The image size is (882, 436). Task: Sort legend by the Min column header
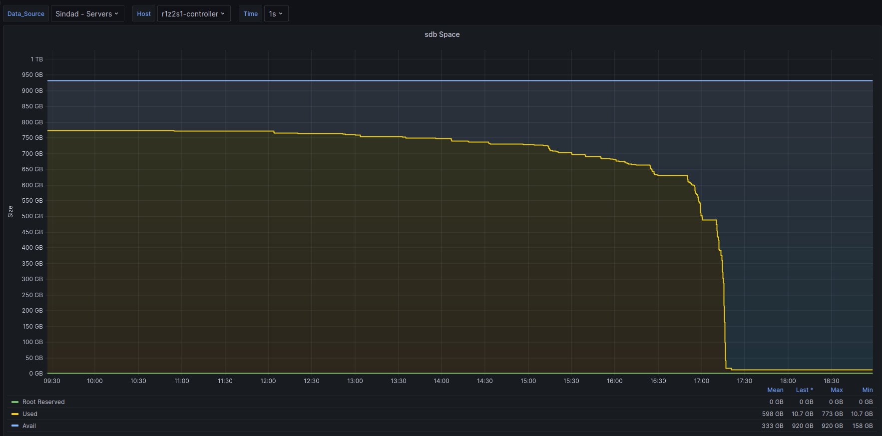(867, 390)
